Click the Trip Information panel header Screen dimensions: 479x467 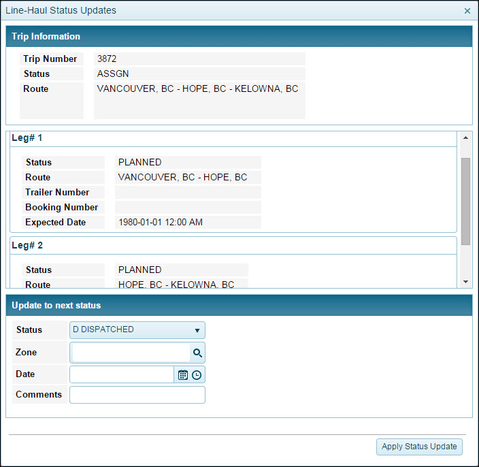click(239, 37)
